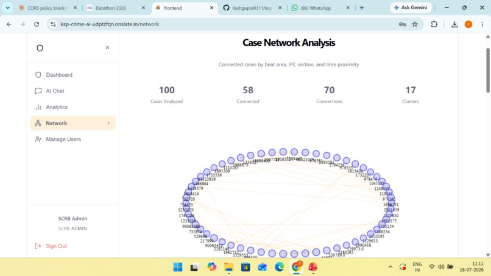Click the page vertical scrollbar thumb
The image size is (491, 276).
tap(488, 70)
